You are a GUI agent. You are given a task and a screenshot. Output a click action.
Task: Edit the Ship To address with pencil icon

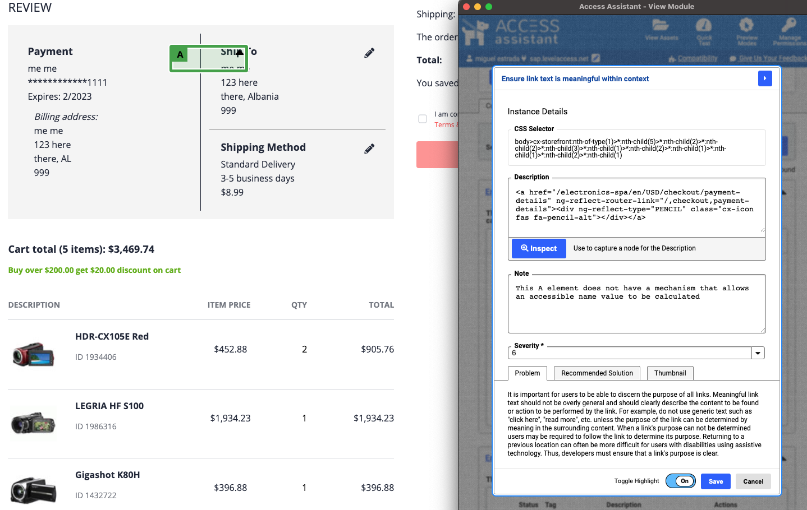pyautogui.click(x=369, y=52)
